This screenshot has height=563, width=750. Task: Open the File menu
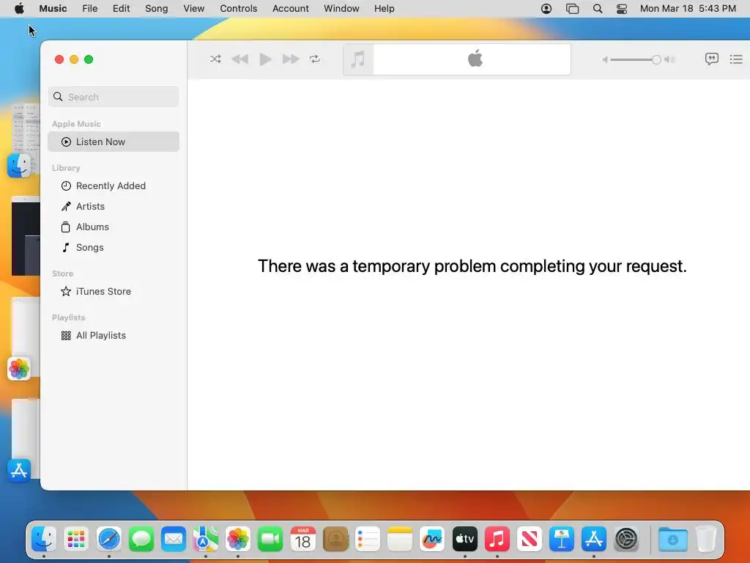tap(90, 9)
